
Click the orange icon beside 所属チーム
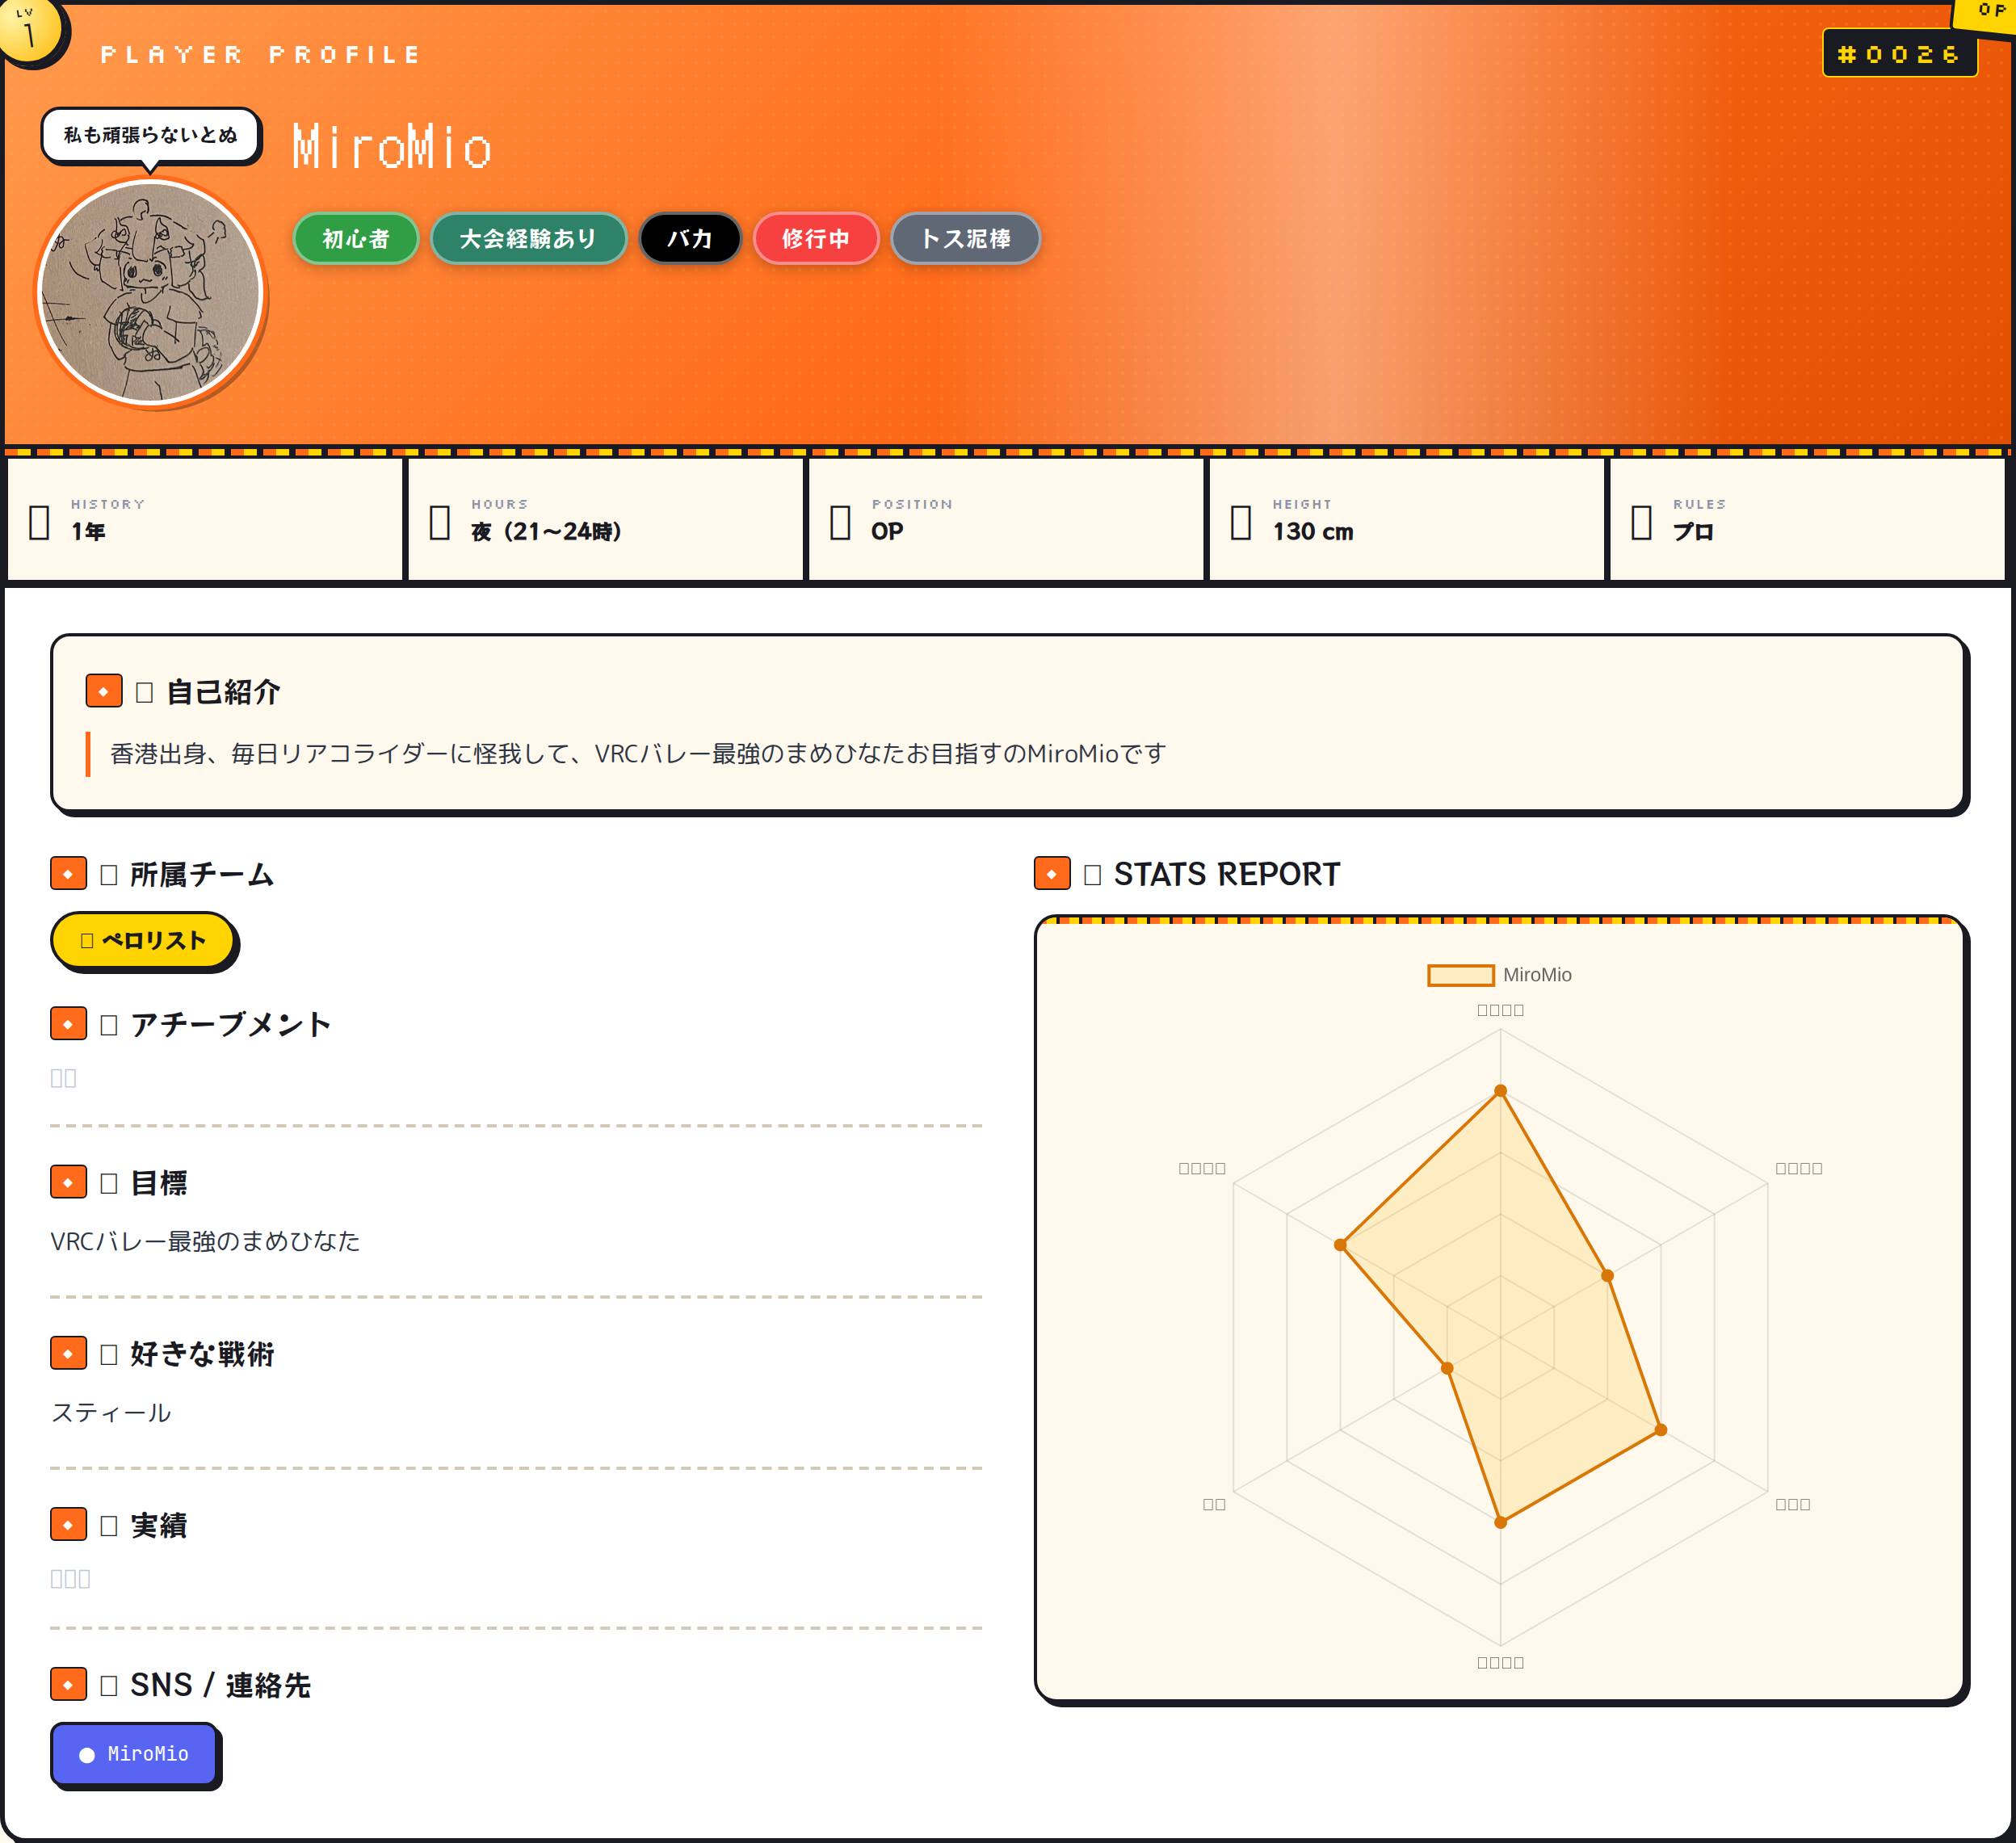68,873
